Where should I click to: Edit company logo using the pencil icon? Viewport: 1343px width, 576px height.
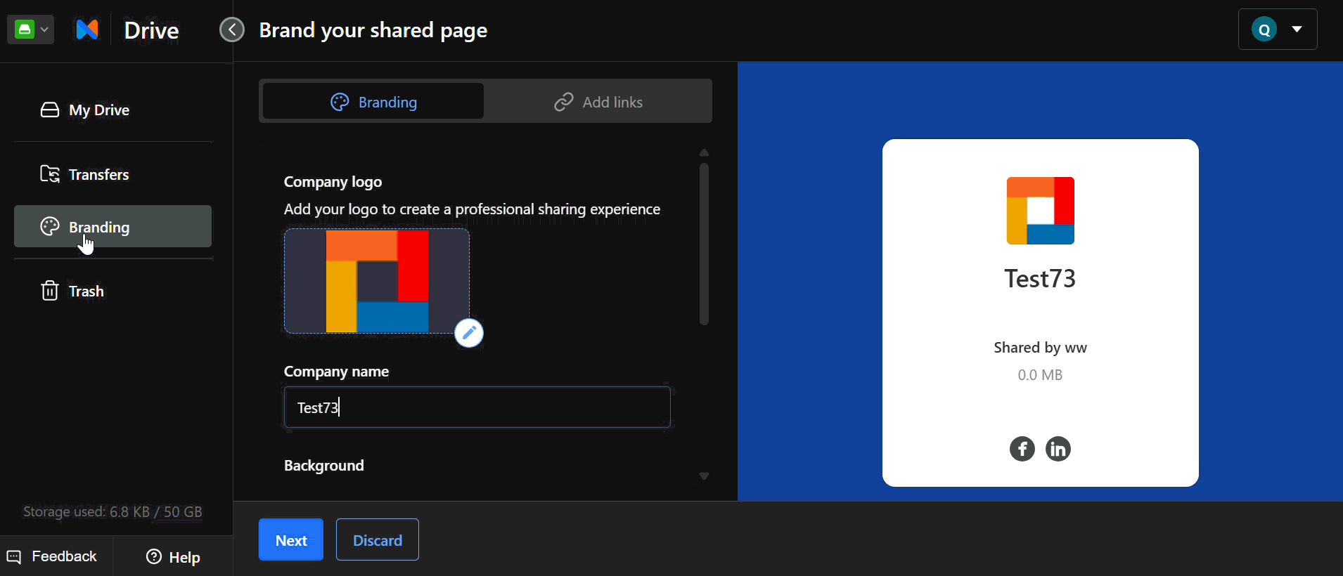[x=469, y=333]
